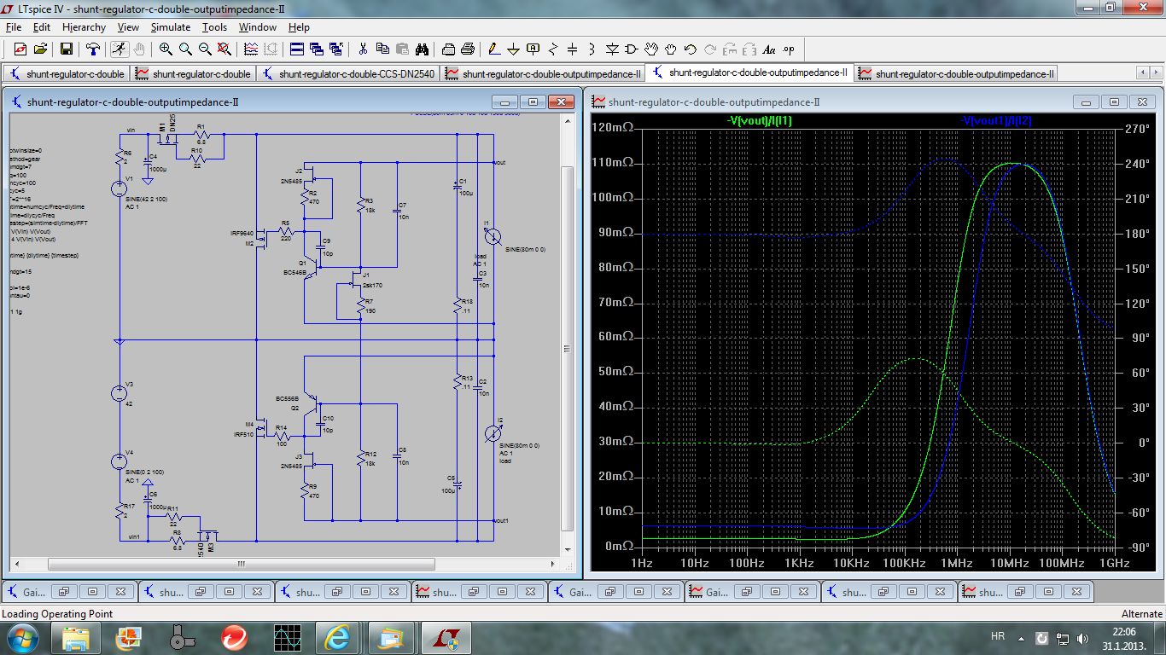Select the Place Ground symbol tool
The height and width of the screenshot is (655, 1166).
pos(514,49)
